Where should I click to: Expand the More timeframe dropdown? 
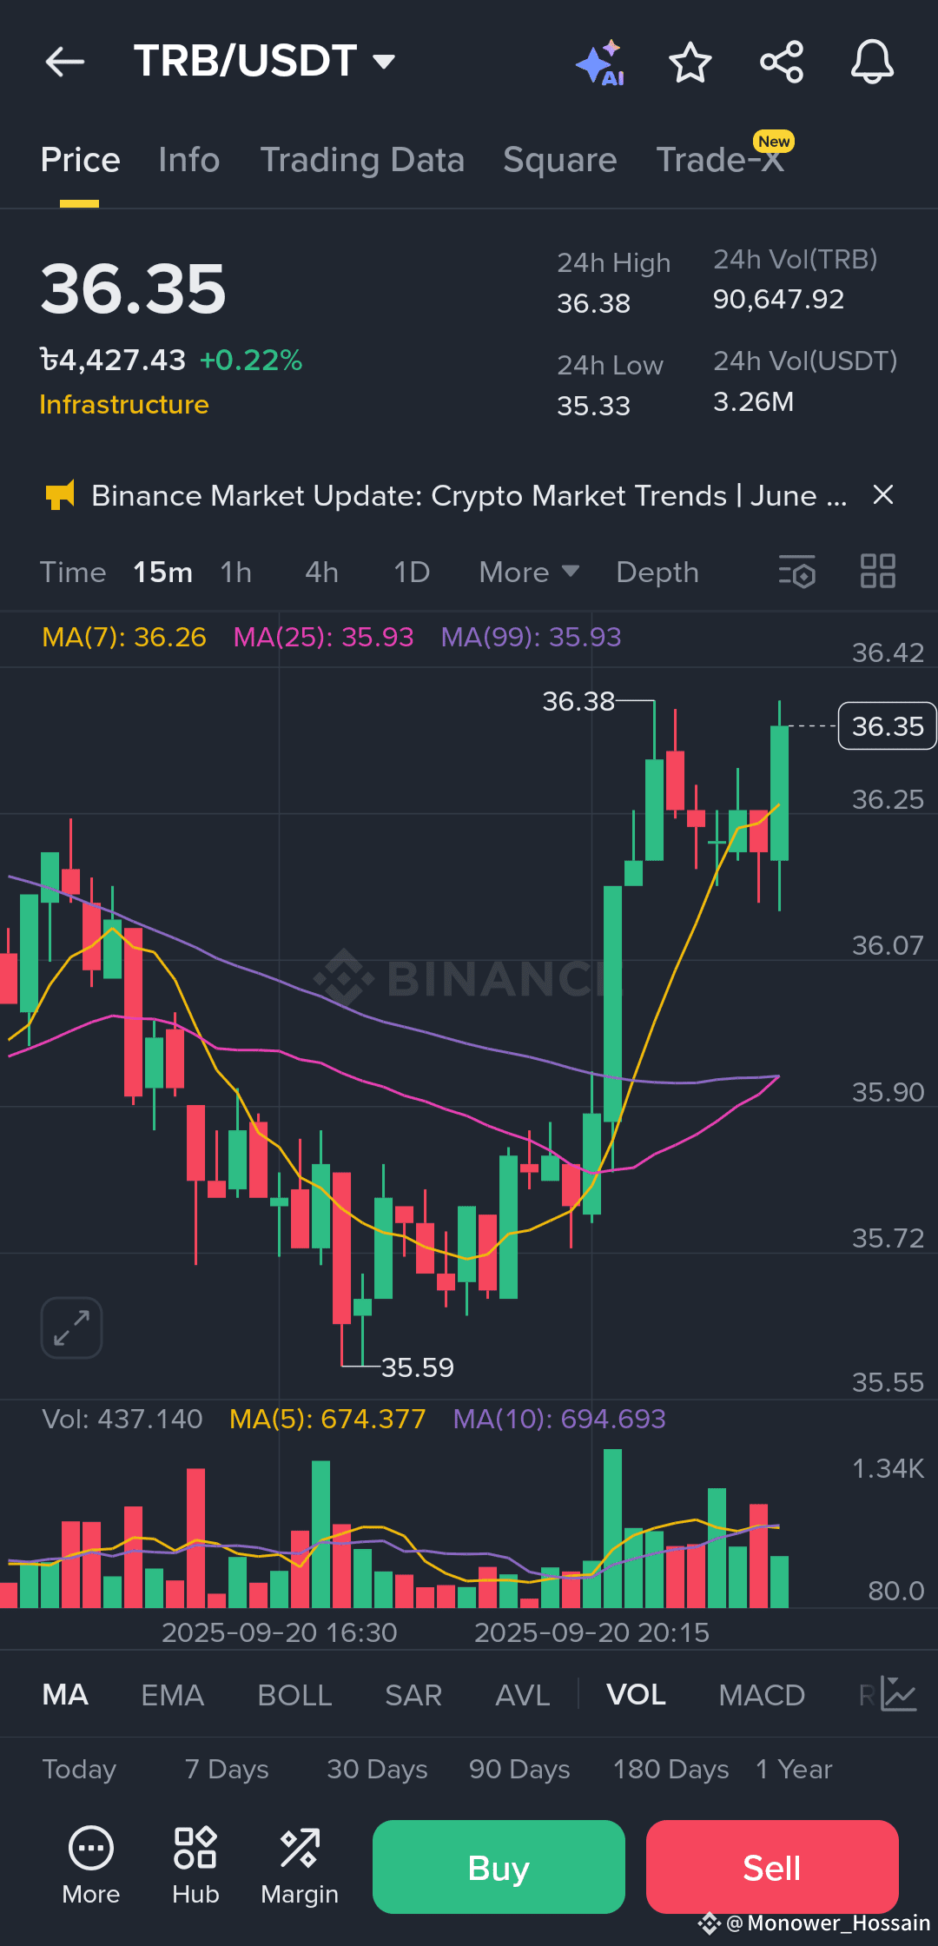coord(529,573)
